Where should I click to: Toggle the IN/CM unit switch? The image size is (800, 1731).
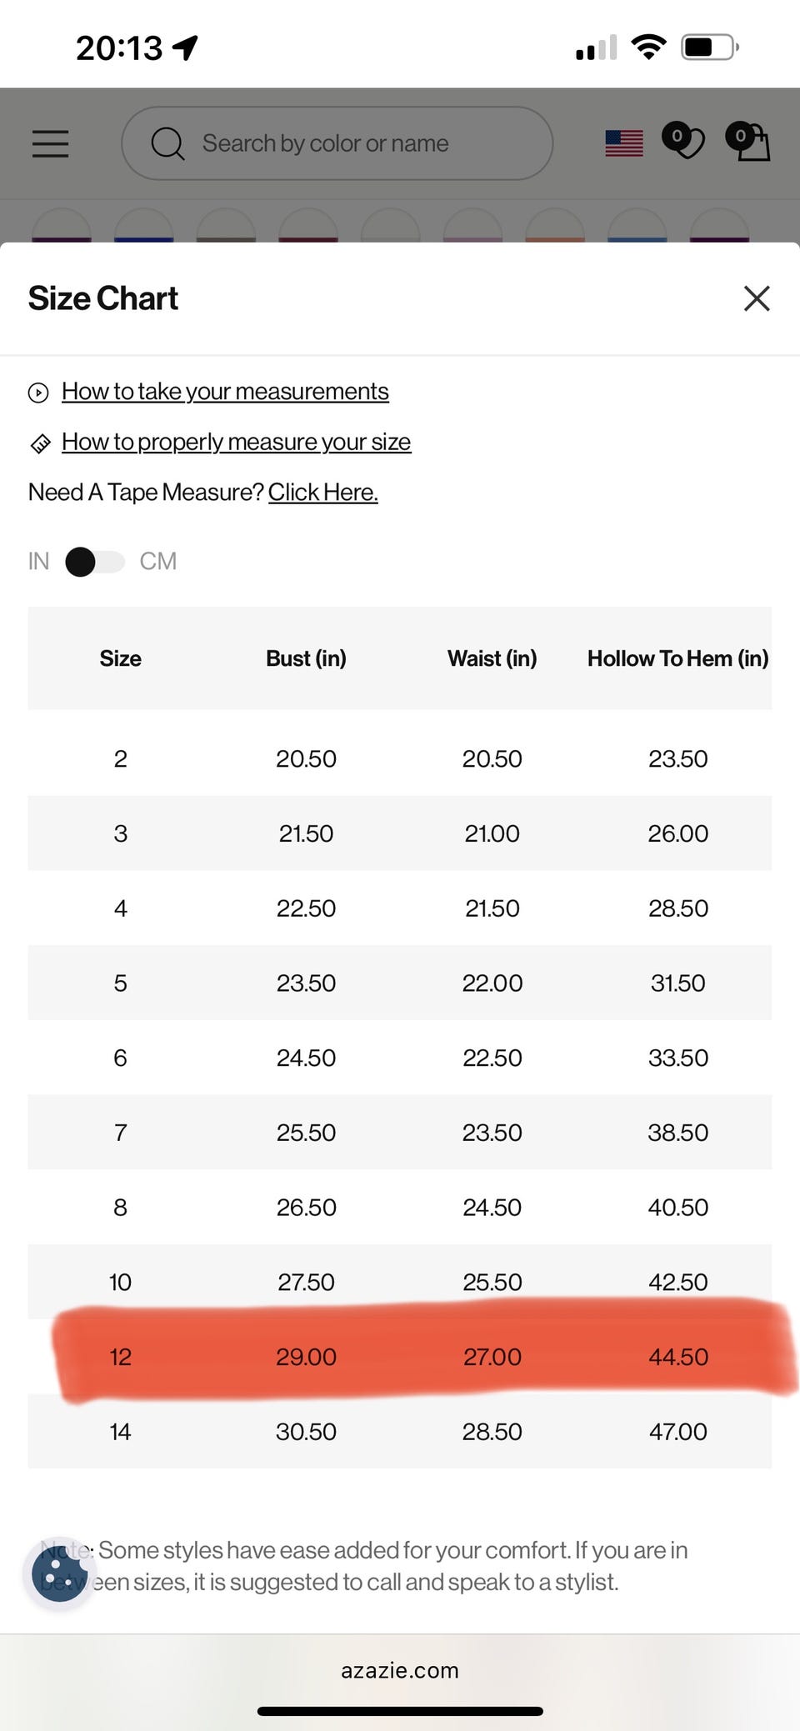[94, 562]
